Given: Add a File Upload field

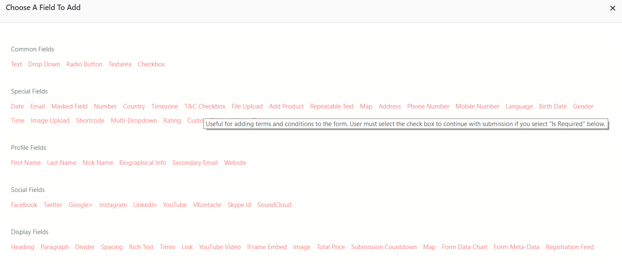Looking at the screenshot, I should click(247, 106).
